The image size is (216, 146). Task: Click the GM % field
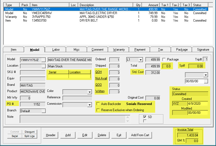[x=192, y=141]
